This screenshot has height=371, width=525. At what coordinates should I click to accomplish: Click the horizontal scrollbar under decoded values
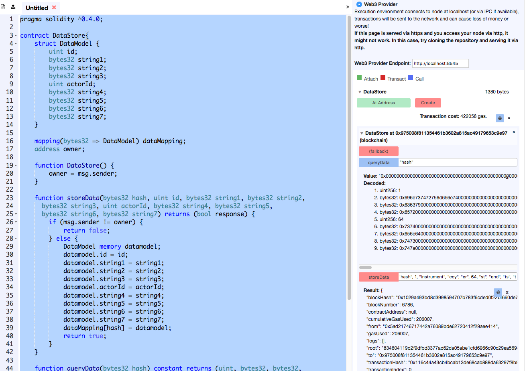(365, 268)
